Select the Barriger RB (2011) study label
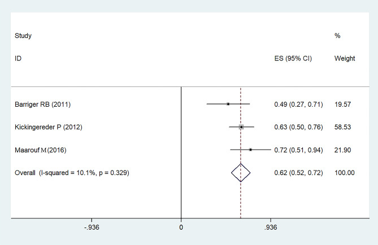 point(42,104)
